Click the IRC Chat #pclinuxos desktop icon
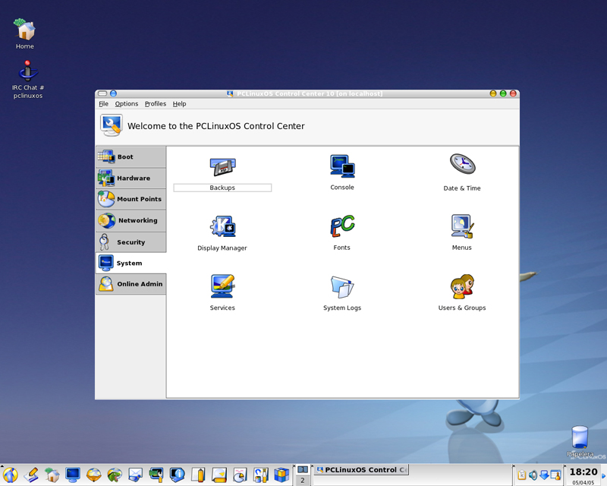The image size is (607, 486). pos(27,80)
